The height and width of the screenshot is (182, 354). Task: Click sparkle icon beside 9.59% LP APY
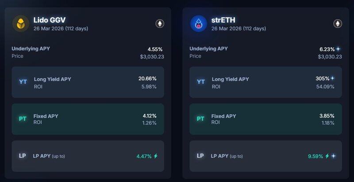tap(333, 156)
